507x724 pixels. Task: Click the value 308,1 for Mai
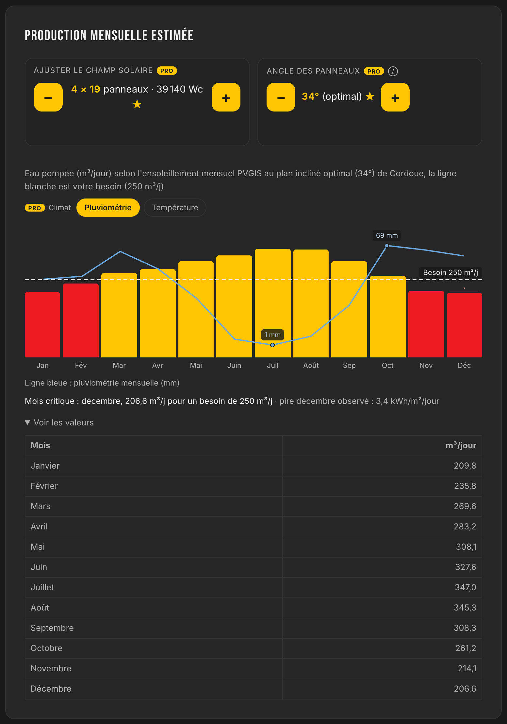466,547
